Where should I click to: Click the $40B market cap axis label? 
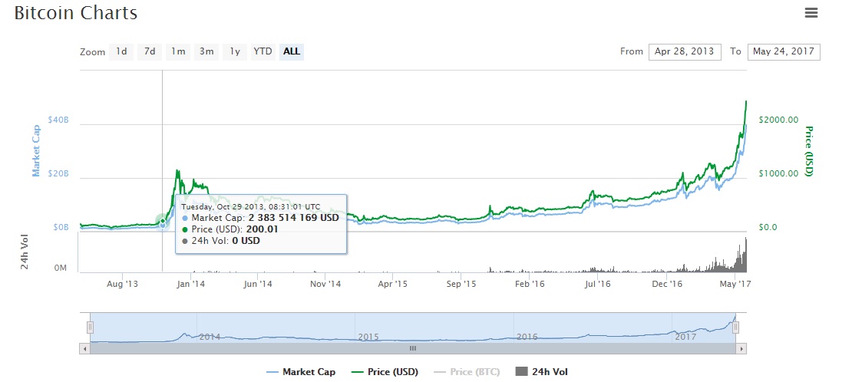(x=58, y=120)
